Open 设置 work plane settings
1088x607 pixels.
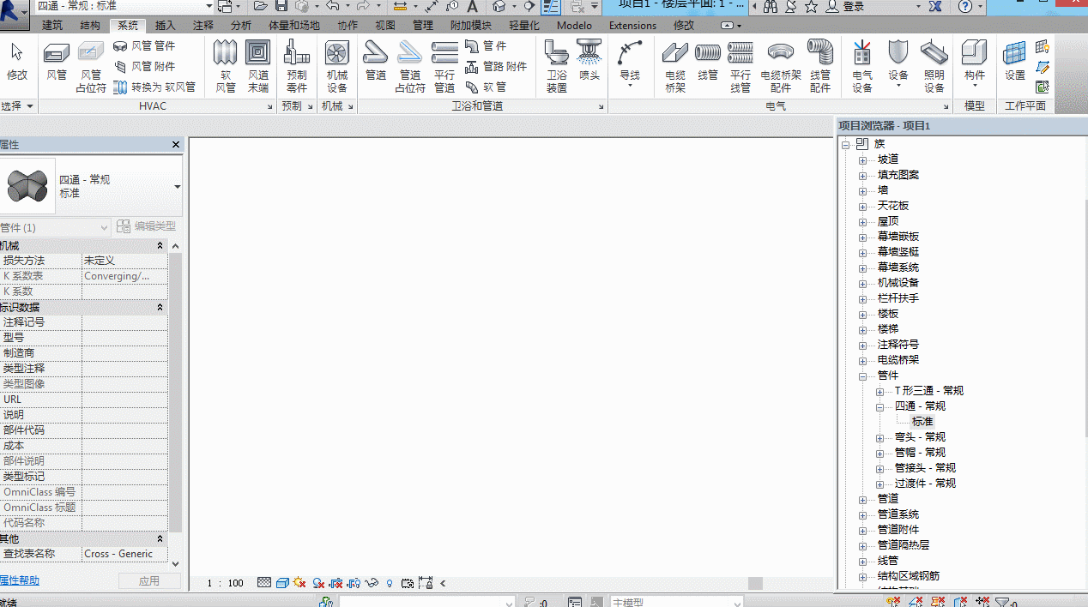point(1015,62)
